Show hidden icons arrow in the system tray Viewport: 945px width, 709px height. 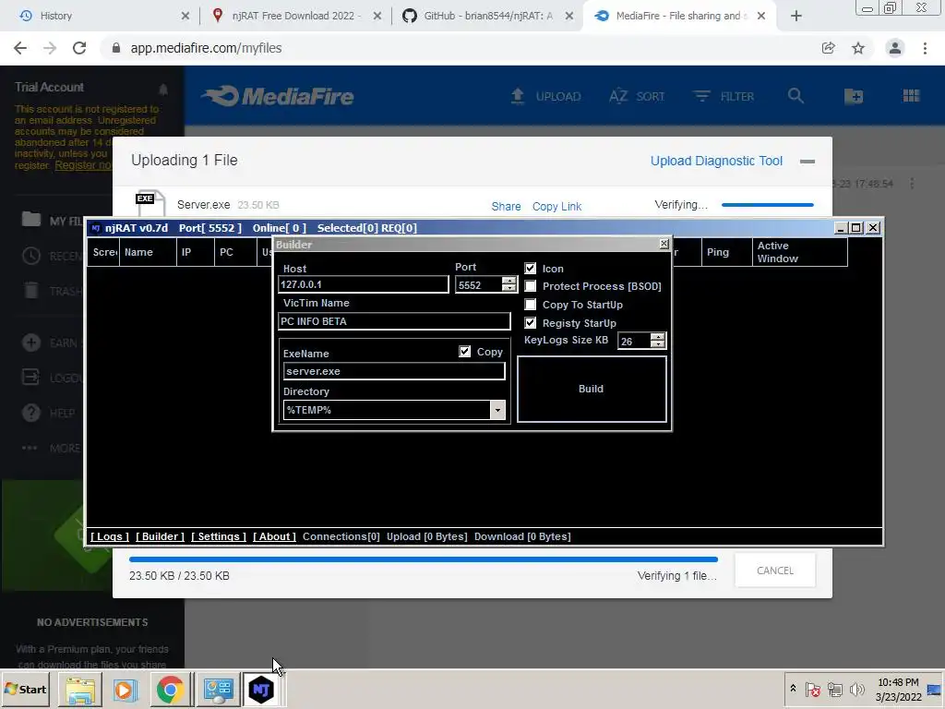point(793,689)
